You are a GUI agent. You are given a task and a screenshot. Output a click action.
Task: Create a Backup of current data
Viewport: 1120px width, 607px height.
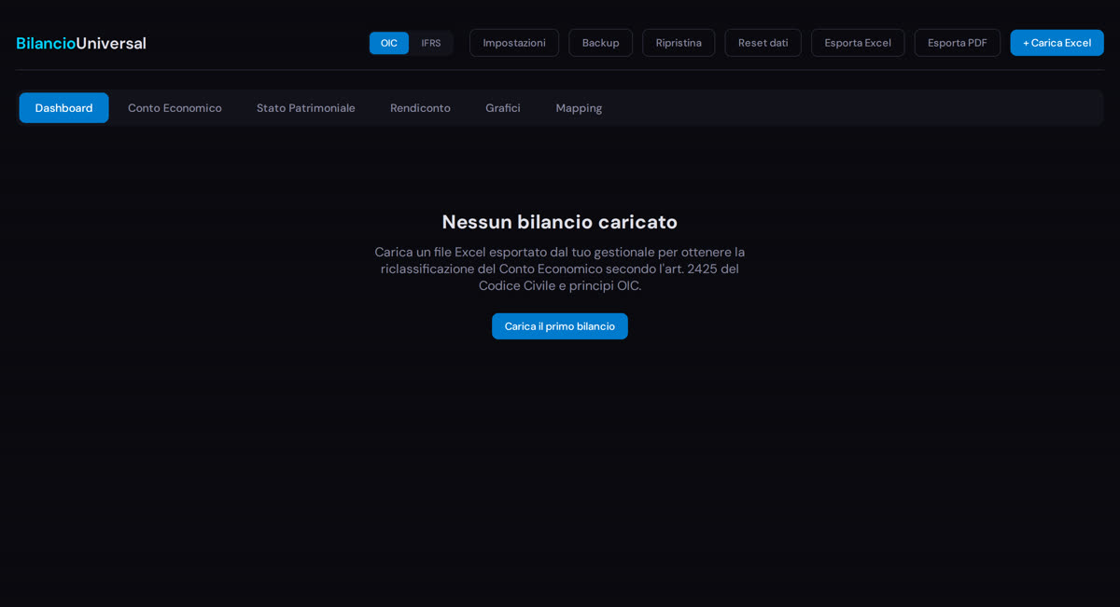pos(600,42)
